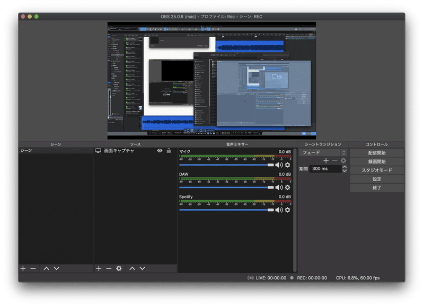Mute the Spotify audio channel

tap(279, 210)
